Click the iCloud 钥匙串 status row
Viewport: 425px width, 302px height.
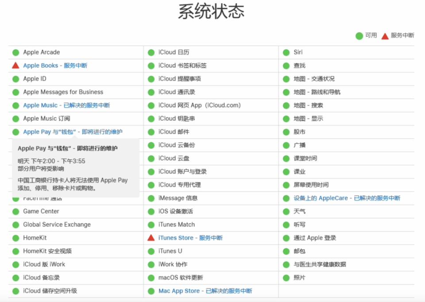coord(176,119)
